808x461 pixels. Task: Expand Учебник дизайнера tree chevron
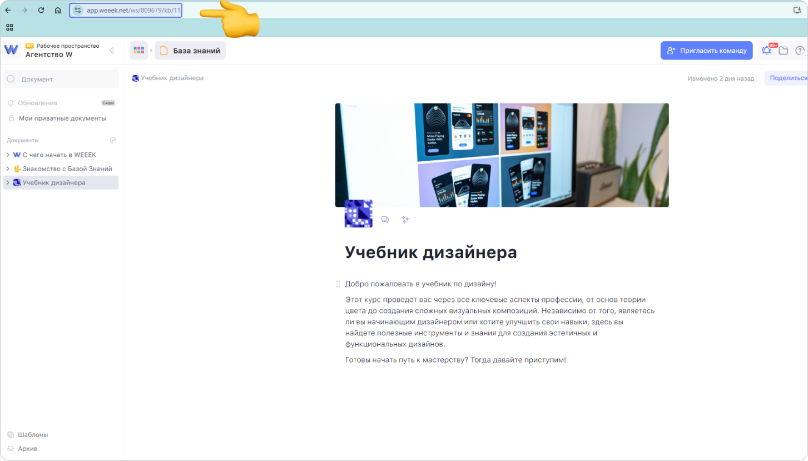click(x=8, y=182)
